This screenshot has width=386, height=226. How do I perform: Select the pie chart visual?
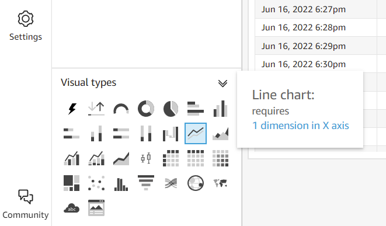[x=171, y=109]
